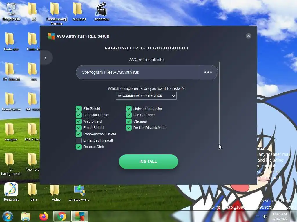Select the LS folder on desktop
This screenshot has height=222, width=297.
point(32,12)
